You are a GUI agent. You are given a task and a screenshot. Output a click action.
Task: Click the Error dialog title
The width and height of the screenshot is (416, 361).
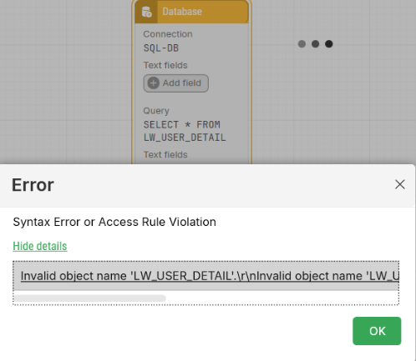(x=33, y=185)
